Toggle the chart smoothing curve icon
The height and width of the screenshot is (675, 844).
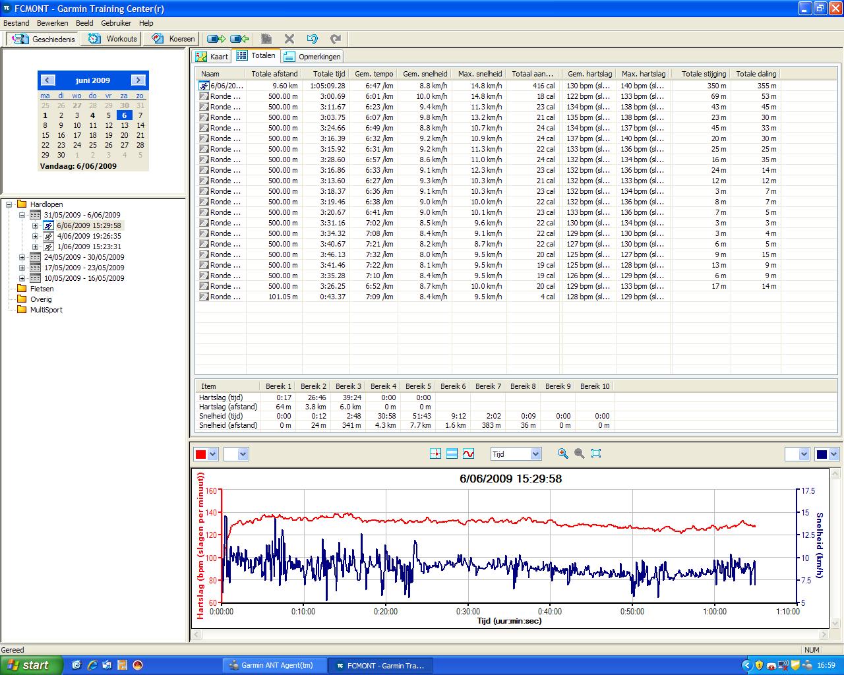pyautogui.click(x=468, y=454)
